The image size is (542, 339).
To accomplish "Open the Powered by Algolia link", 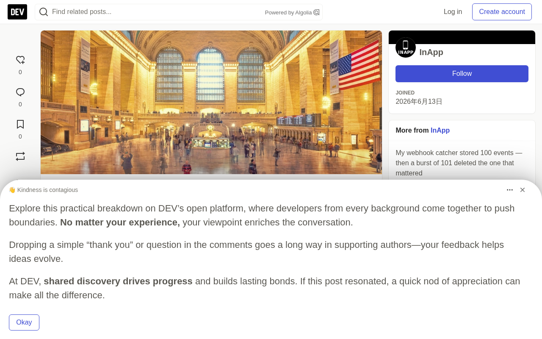I will [292, 13].
